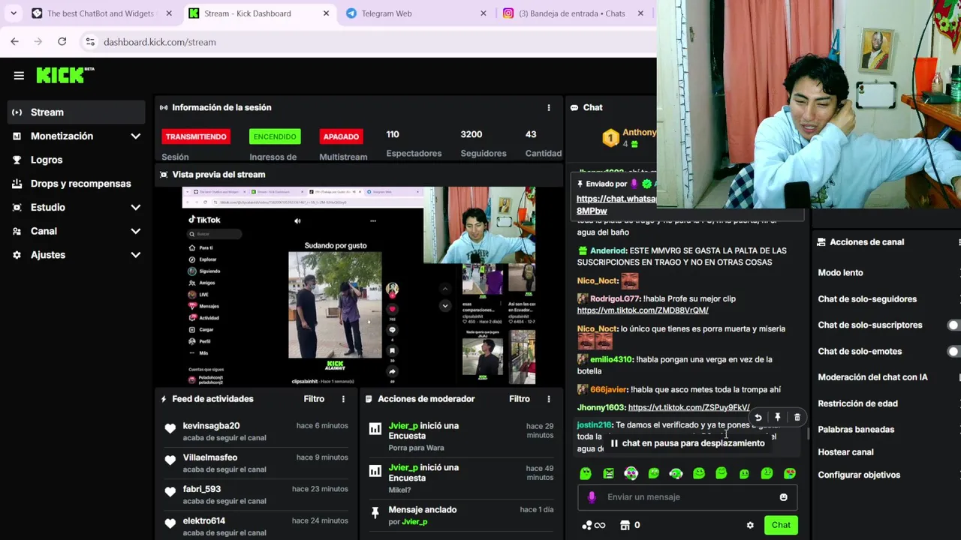Open chat settings gear icon
Image resolution: width=961 pixels, height=540 pixels.
click(x=750, y=525)
